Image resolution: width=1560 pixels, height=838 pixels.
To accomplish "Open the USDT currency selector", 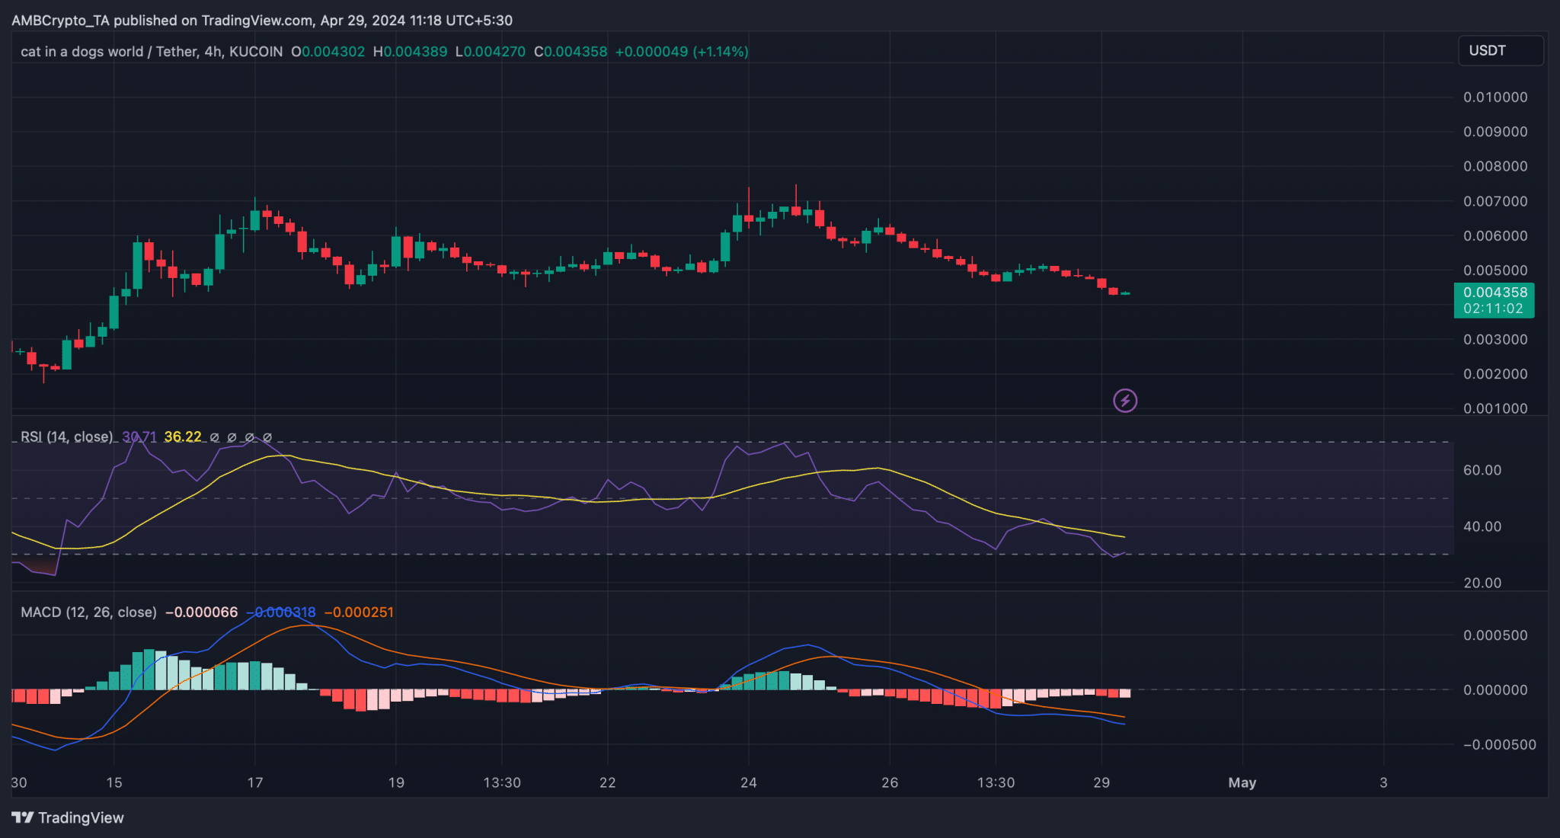I will pos(1501,50).
